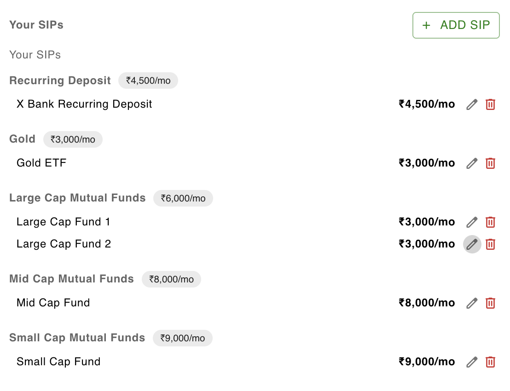This screenshot has height=391, width=510.
Task: Select the Gold ₹3,000/mo total chip
Action: click(x=73, y=139)
